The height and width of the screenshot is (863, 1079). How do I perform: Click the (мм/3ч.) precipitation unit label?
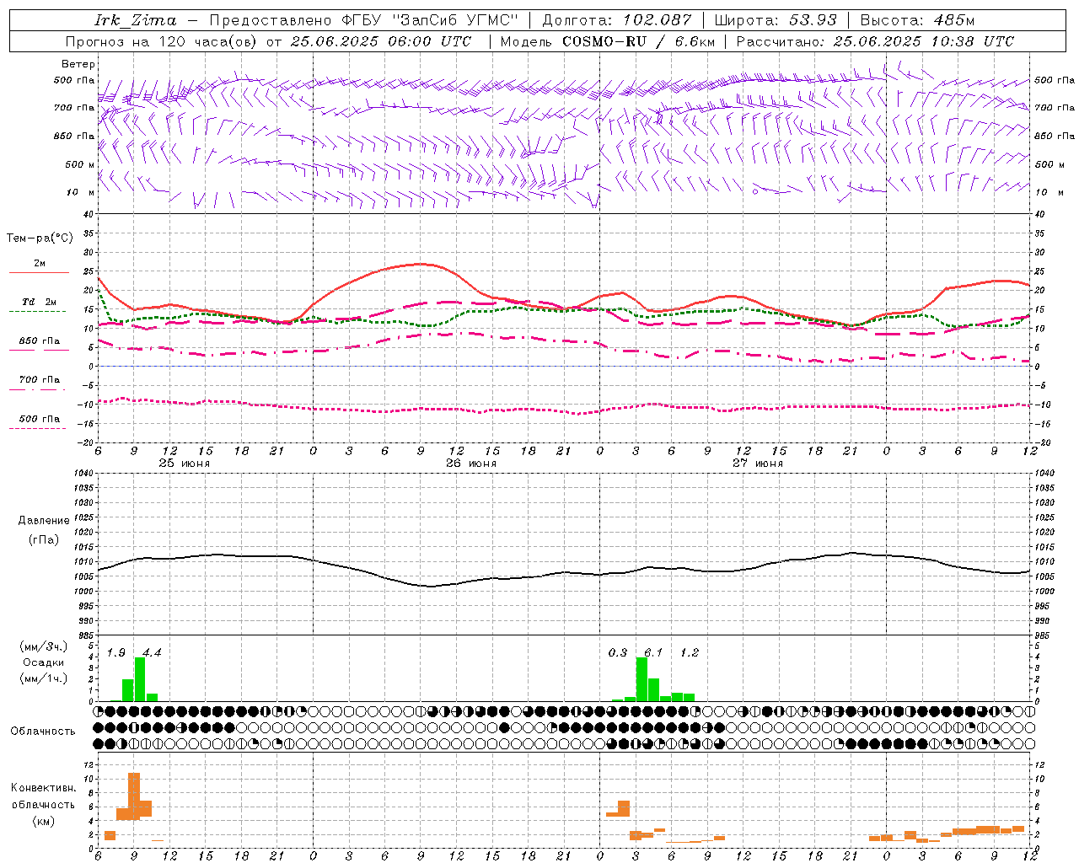[x=44, y=646]
